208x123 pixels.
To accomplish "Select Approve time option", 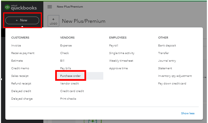I will (x=118, y=68).
